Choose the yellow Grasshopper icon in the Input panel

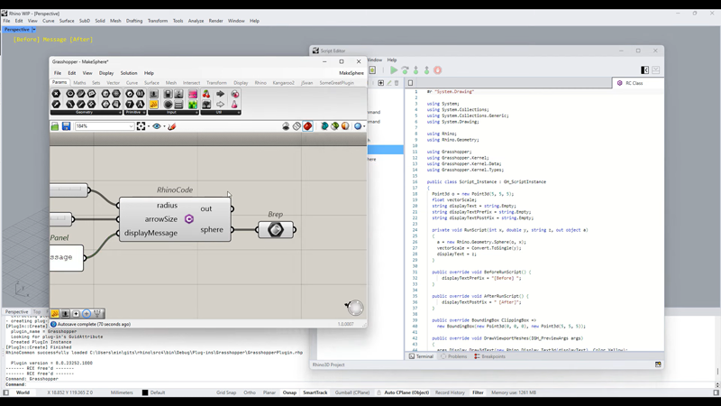coord(153,105)
